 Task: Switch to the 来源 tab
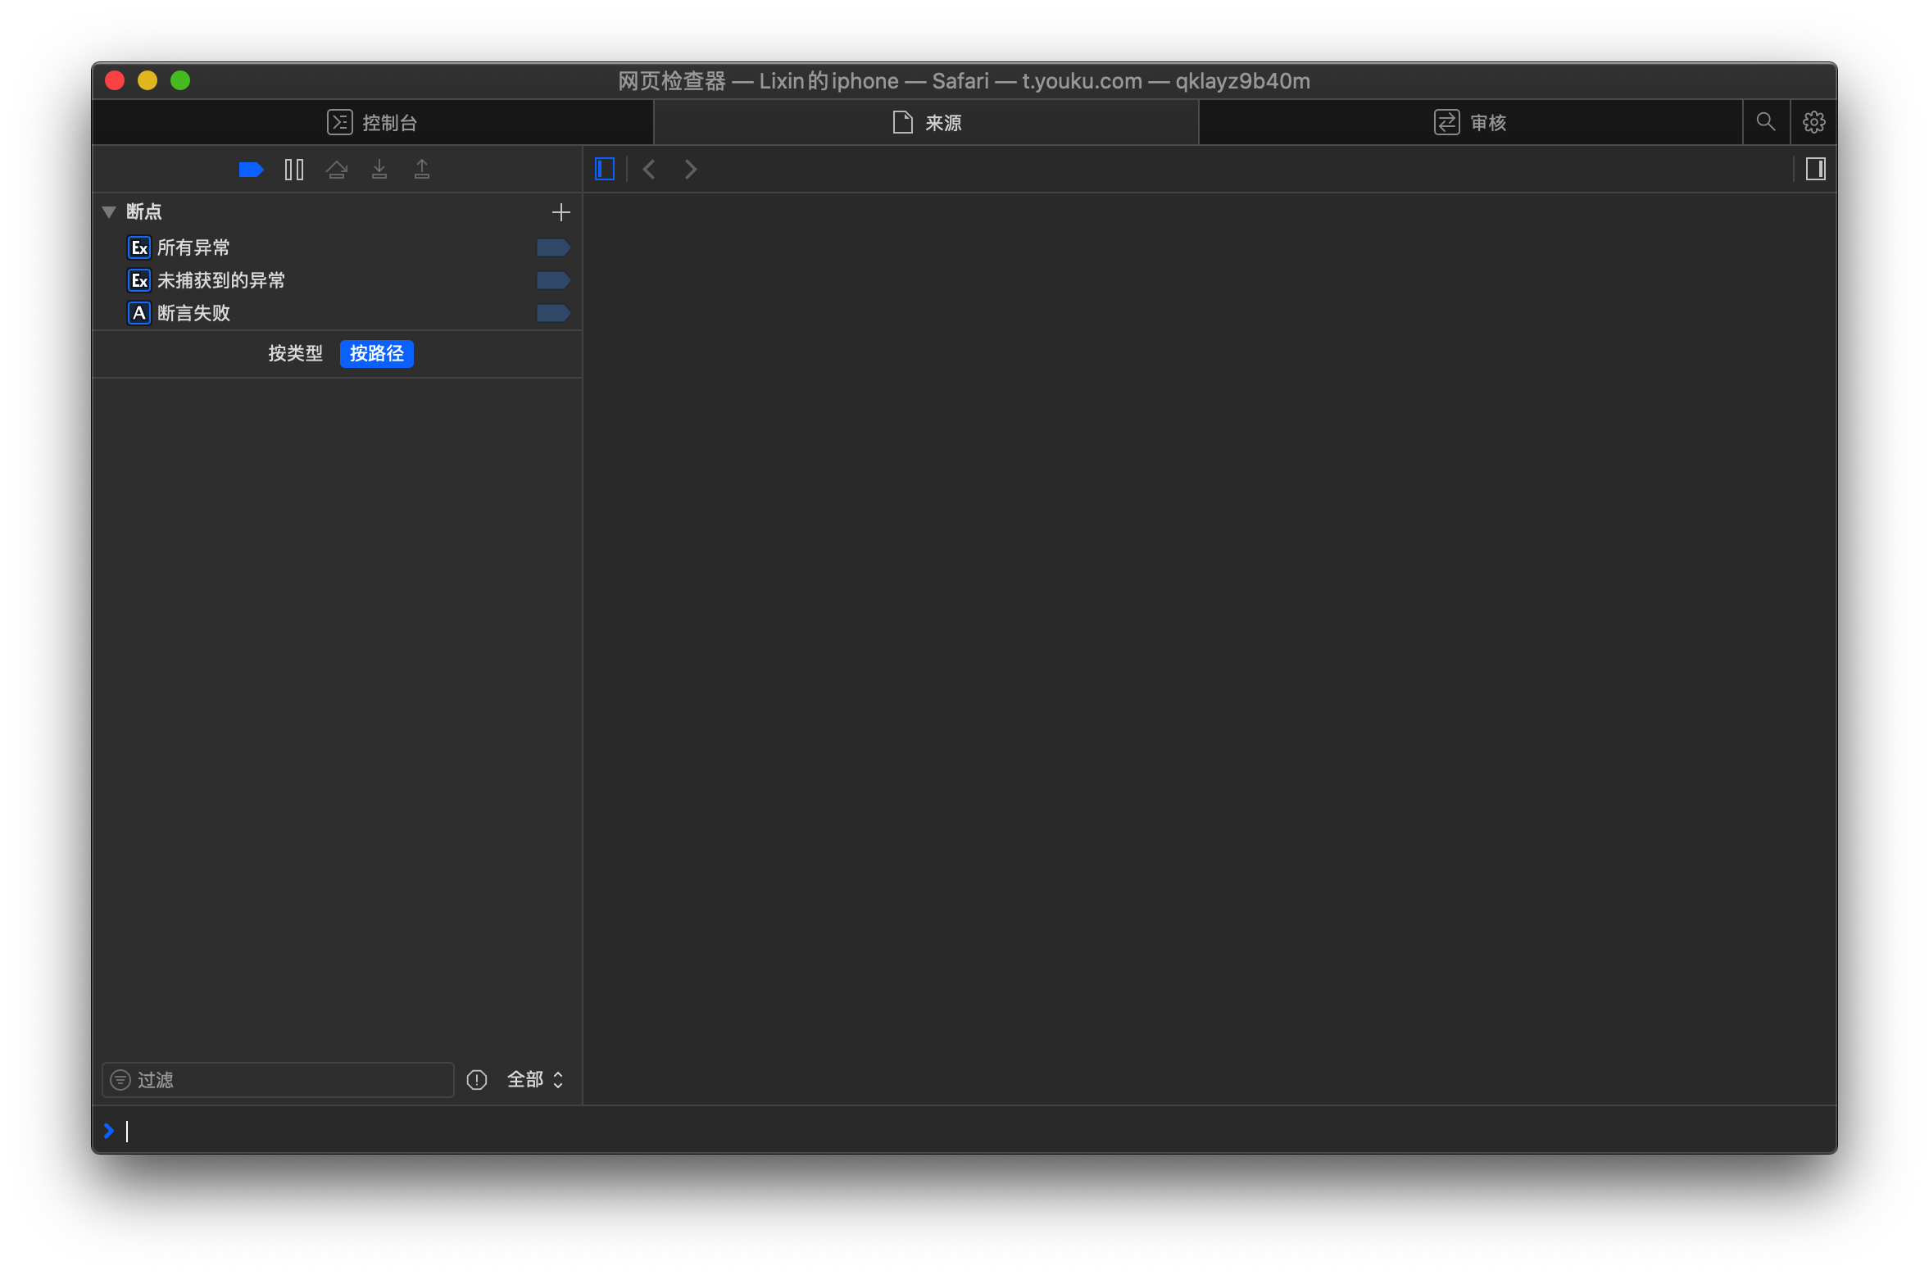point(926,123)
